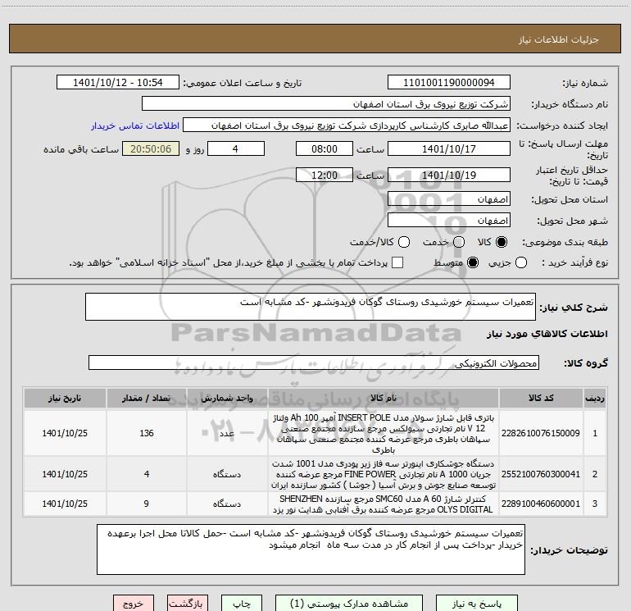The width and height of the screenshot is (631, 611).
Task: Choose the متوسط purchase type radio
Action: pos(473,262)
